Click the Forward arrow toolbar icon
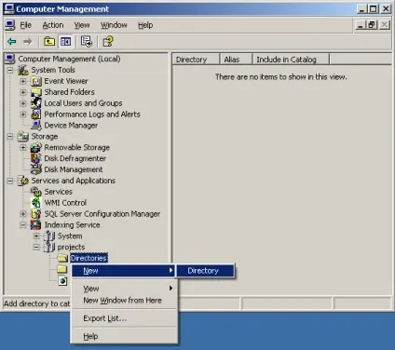The image size is (395, 350). [x=28, y=41]
